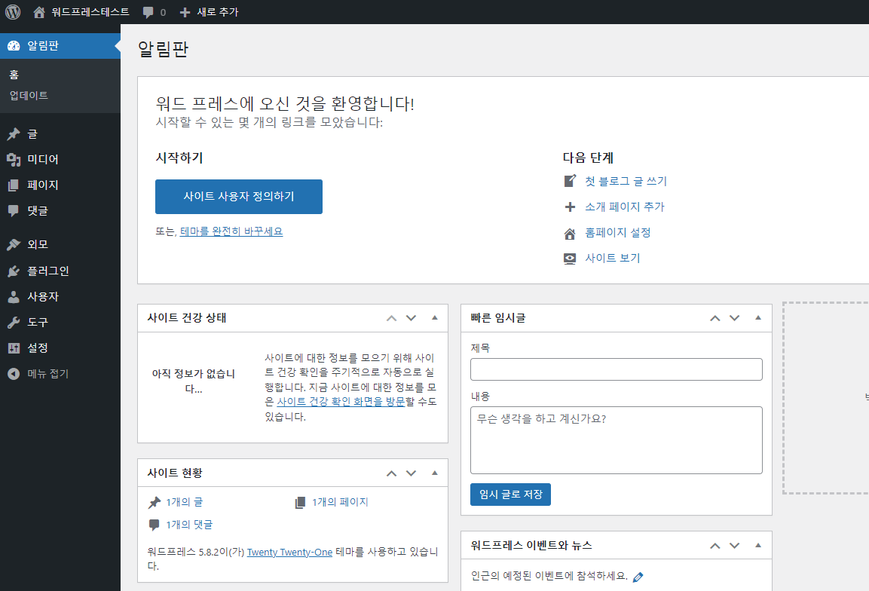Click the pages icon beside 1개의 페이지
The image size is (869, 591).
point(300,502)
